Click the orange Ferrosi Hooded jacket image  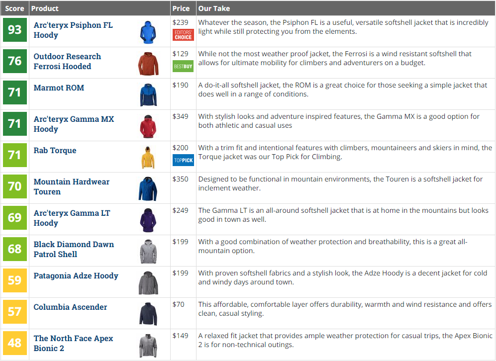coord(148,64)
